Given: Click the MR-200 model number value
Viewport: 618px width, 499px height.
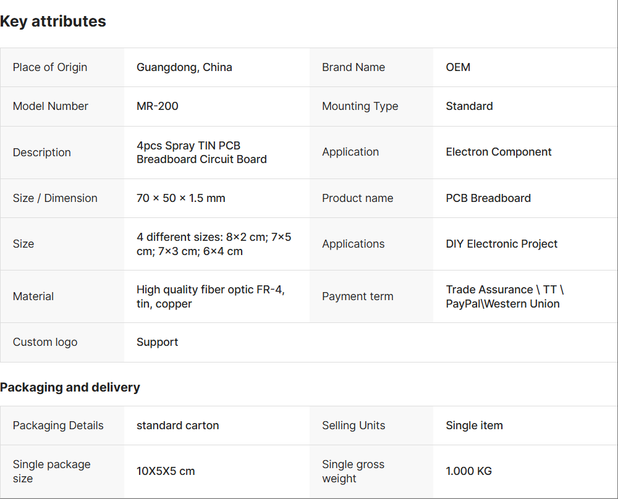Looking at the screenshot, I should click(x=157, y=106).
